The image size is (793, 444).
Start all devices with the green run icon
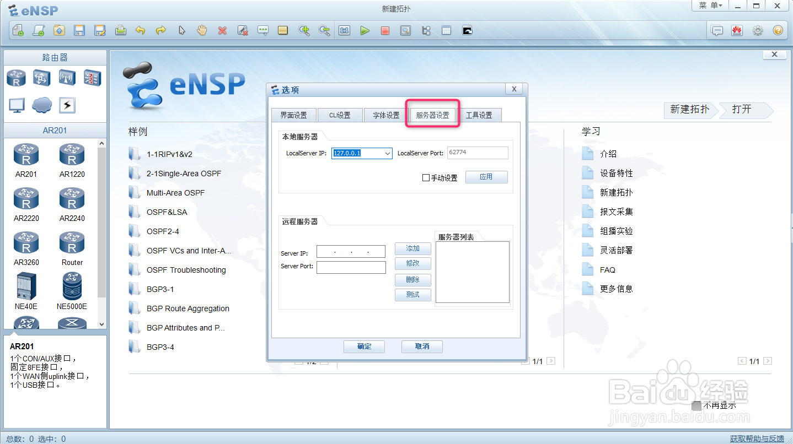point(365,30)
